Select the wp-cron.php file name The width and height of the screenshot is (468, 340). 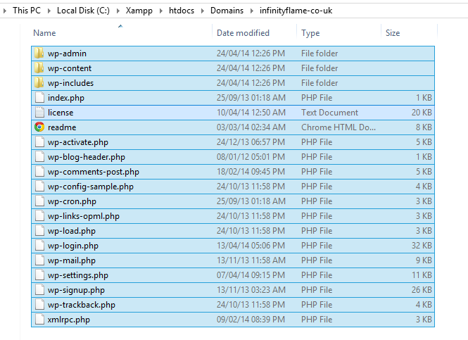pyautogui.click(x=72, y=201)
